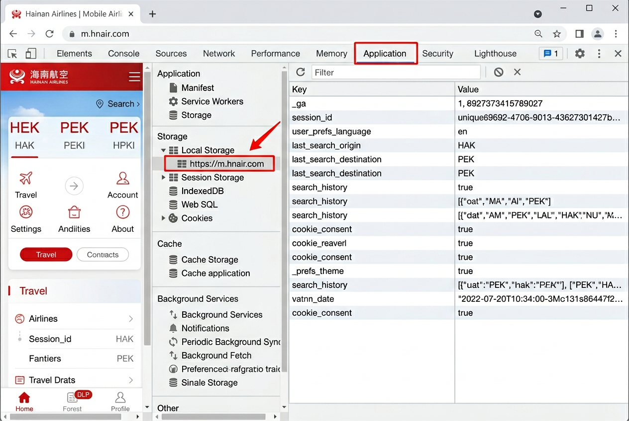Viewport: 629px width, 421px height.
Task: Open a new browser tab
Action: tap(152, 14)
